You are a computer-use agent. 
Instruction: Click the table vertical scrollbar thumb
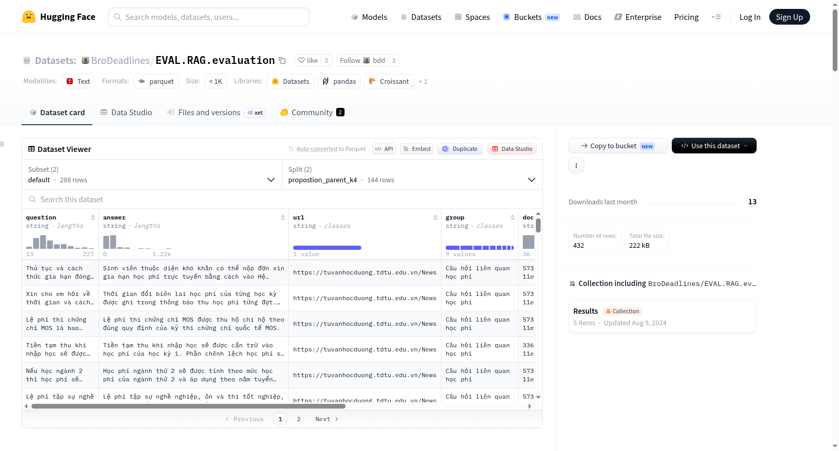pos(538,225)
